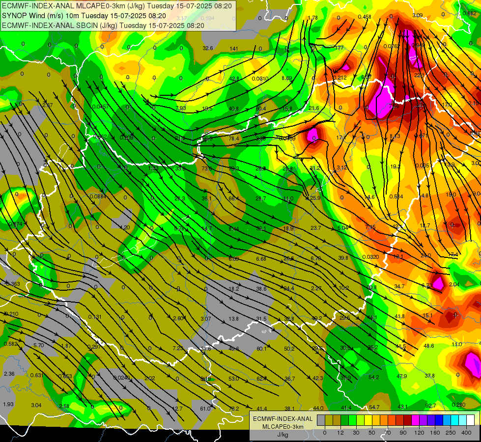Click the map value 92.7
Screen dimensions: 481x442
pyautogui.click(x=430, y=406)
